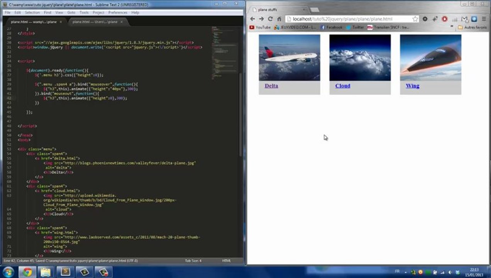This screenshot has width=491, height=278.
Task: Open the Edit menu in Sublime Text
Action: 18,12
